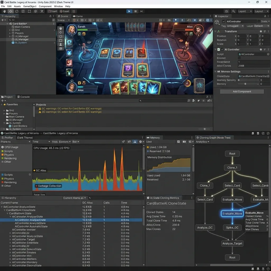Click the Memory panel first view icon
This screenshot has height=271, width=271.
(178, 142)
